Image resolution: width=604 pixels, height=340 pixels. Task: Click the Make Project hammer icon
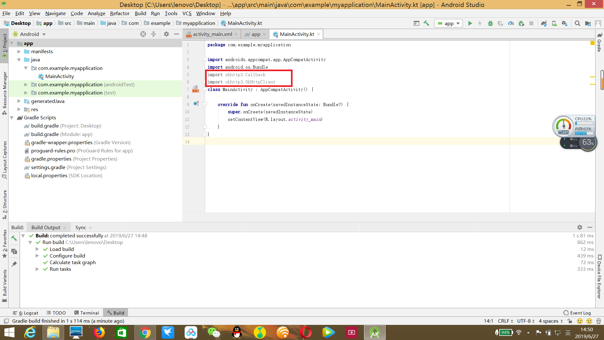coord(427,23)
